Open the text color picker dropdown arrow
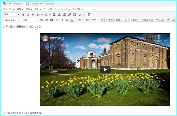Image resolution: width=177 pixels, height=116 pixels. (x=75, y=20)
